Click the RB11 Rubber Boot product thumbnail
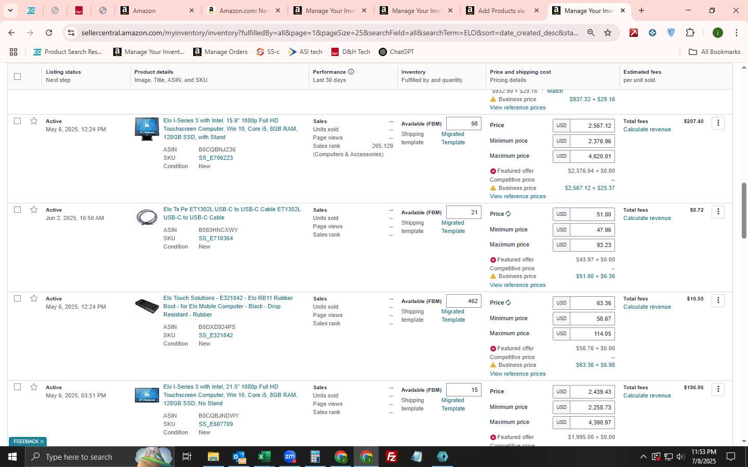 click(147, 306)
